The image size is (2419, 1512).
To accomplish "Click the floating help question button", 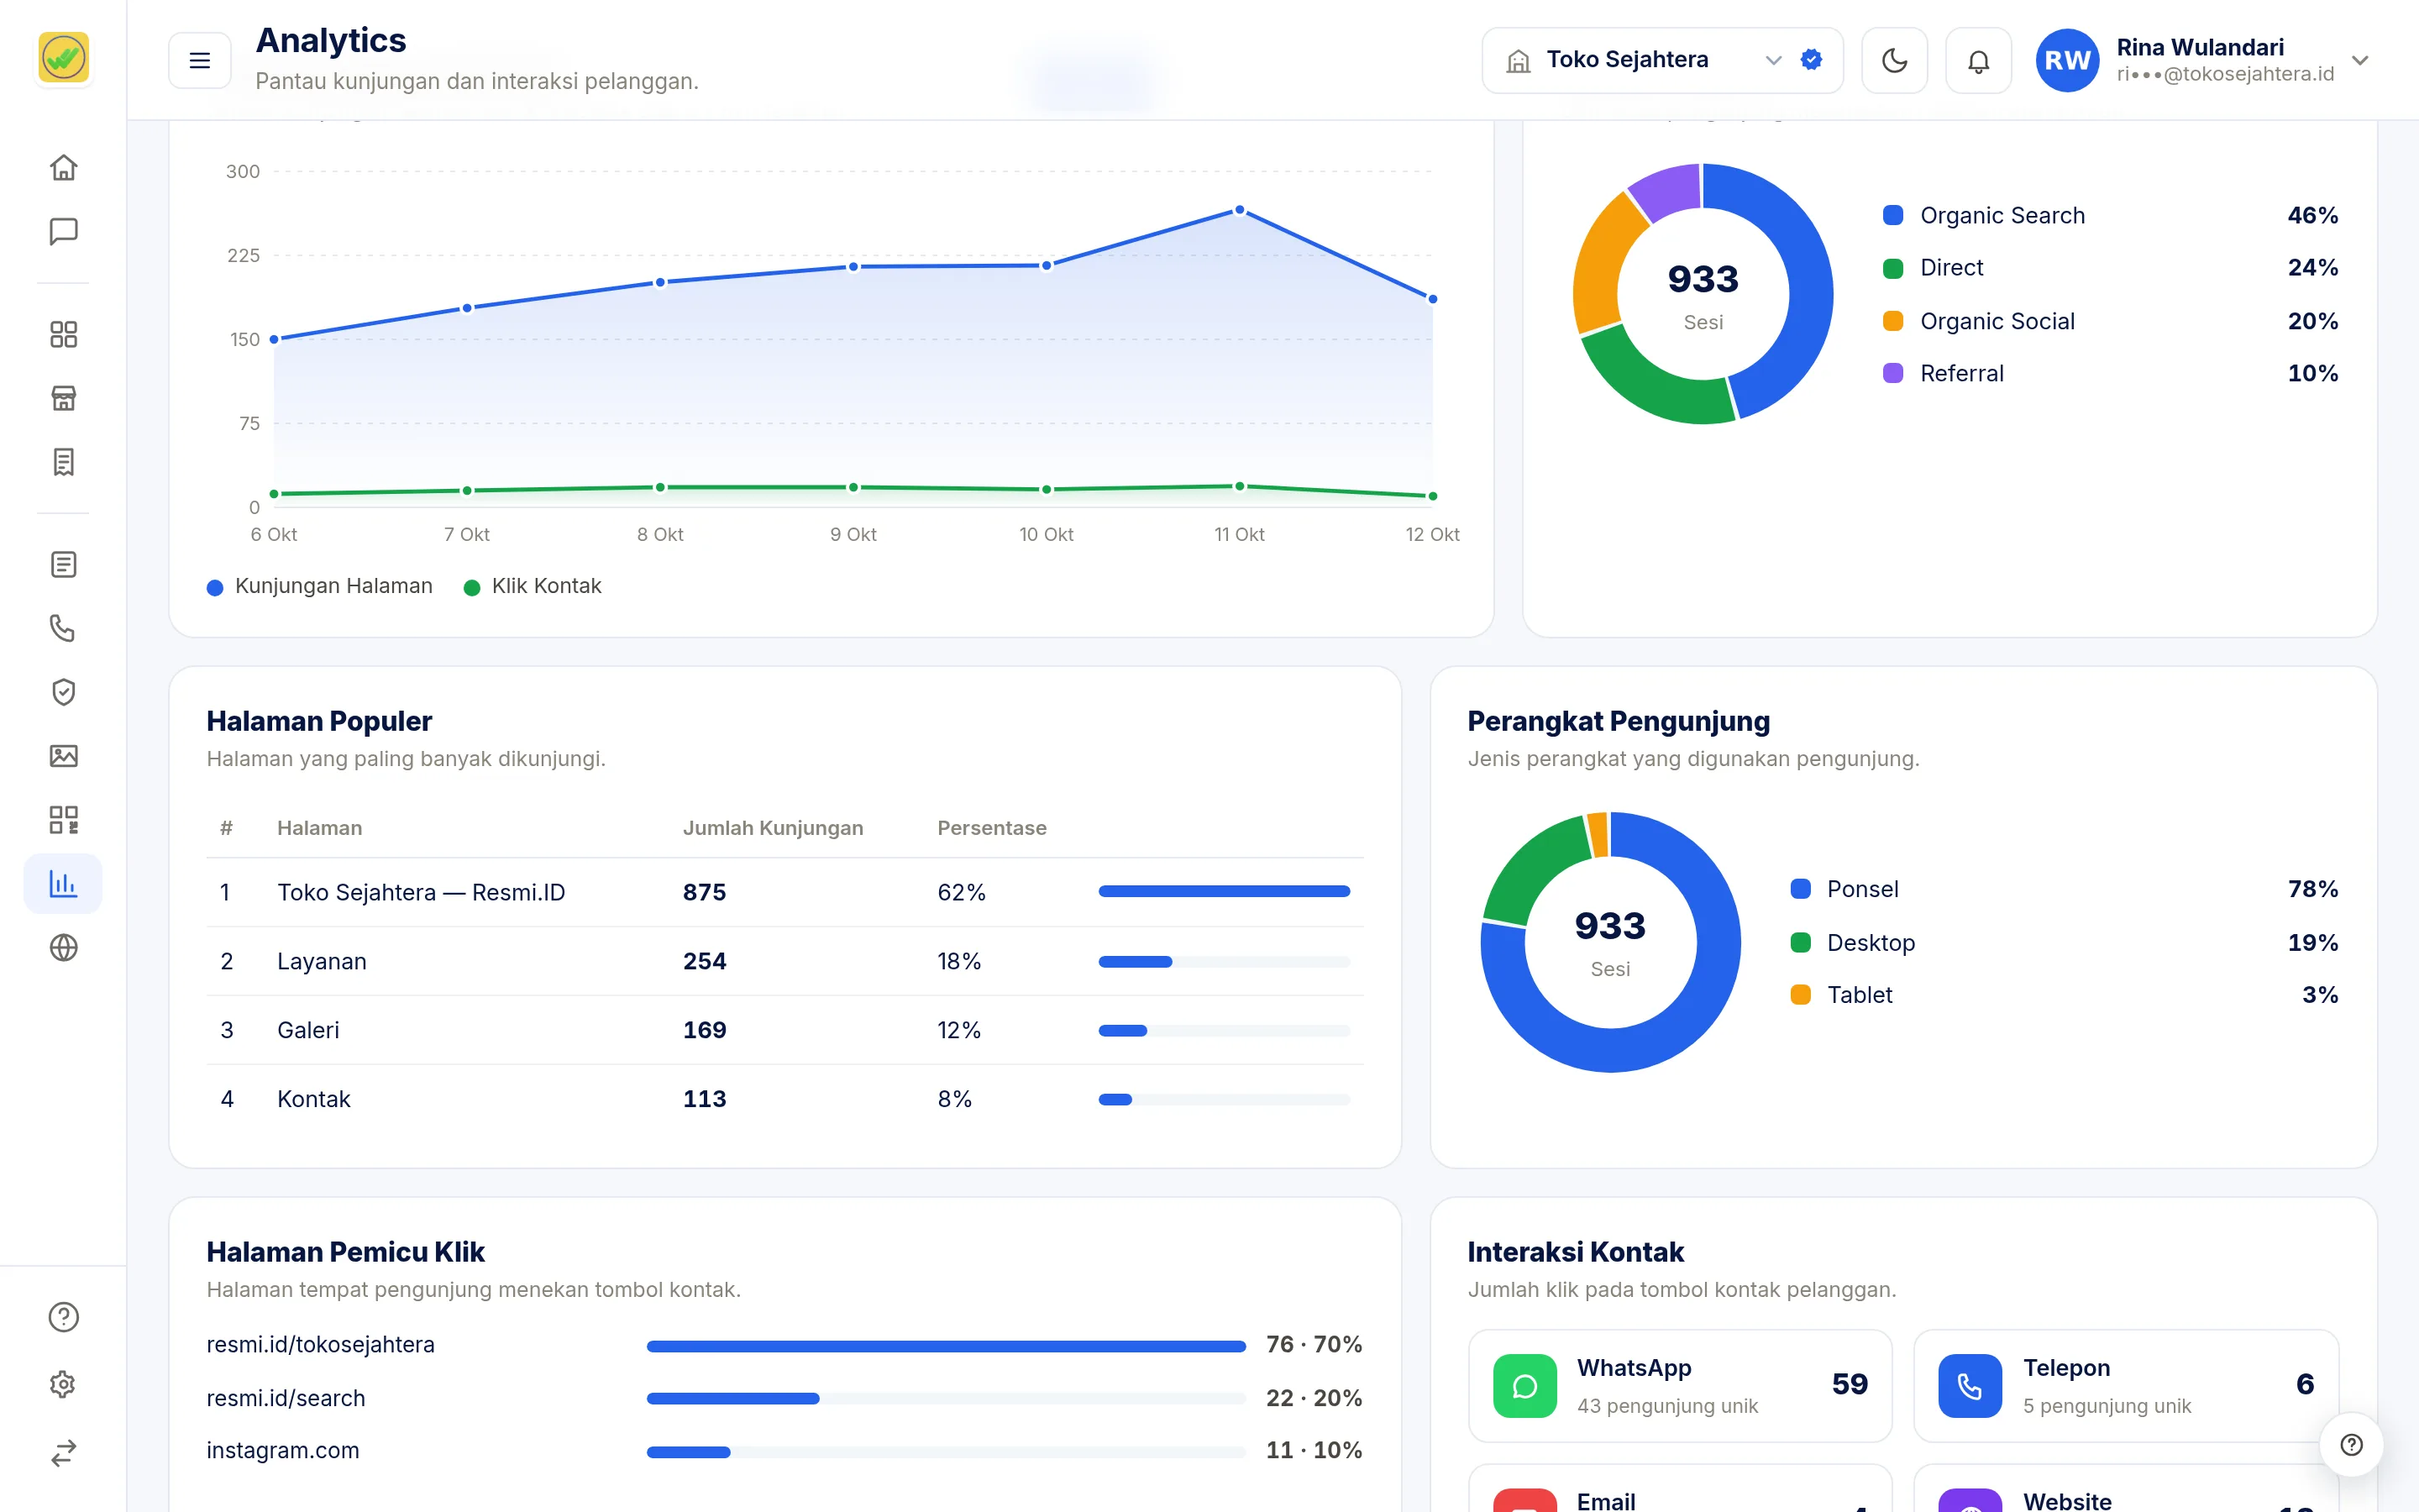I will [x=2351, y=1444].
